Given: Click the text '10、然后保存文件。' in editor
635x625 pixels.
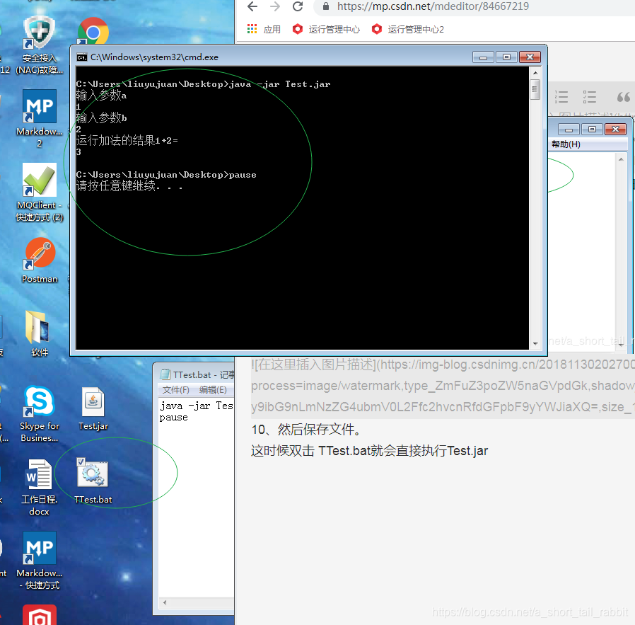Looking at the screenshot, I should coord(307,430).
